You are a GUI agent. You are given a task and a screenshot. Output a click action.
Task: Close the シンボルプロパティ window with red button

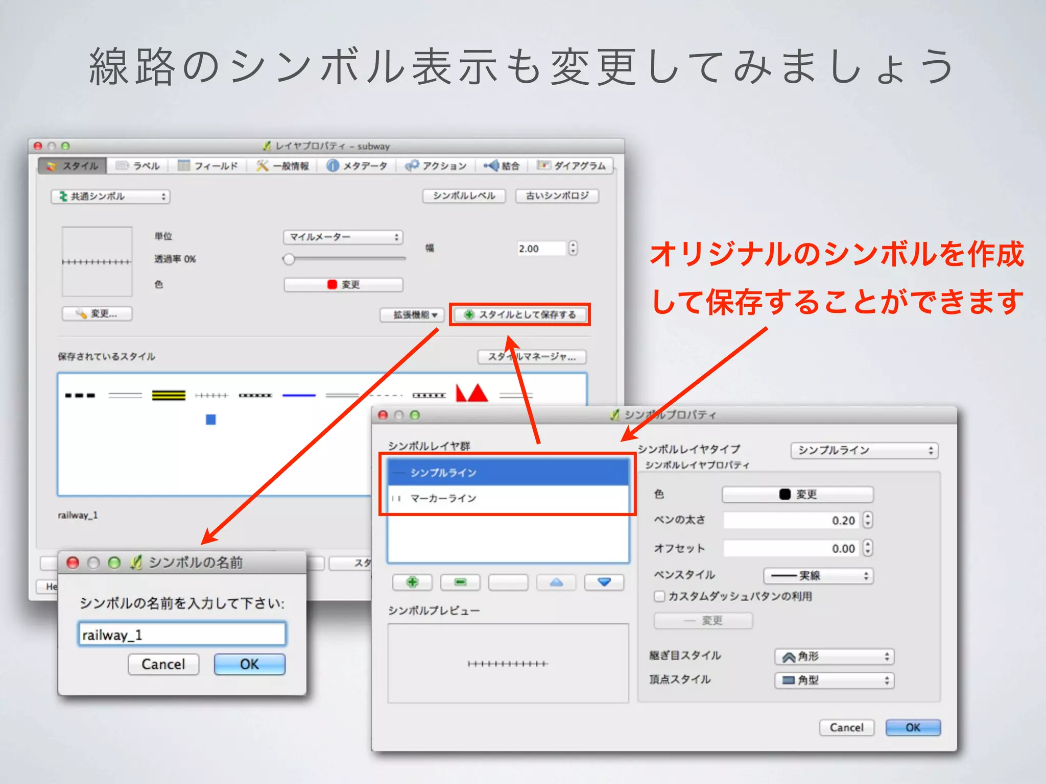pyautogui.click(x=383, y=415)
